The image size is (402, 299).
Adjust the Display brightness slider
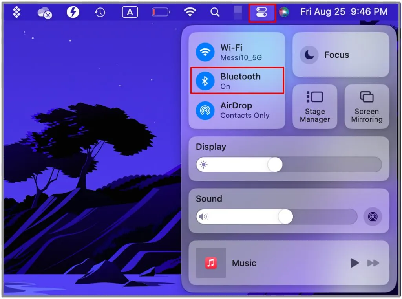coord(289,165)
